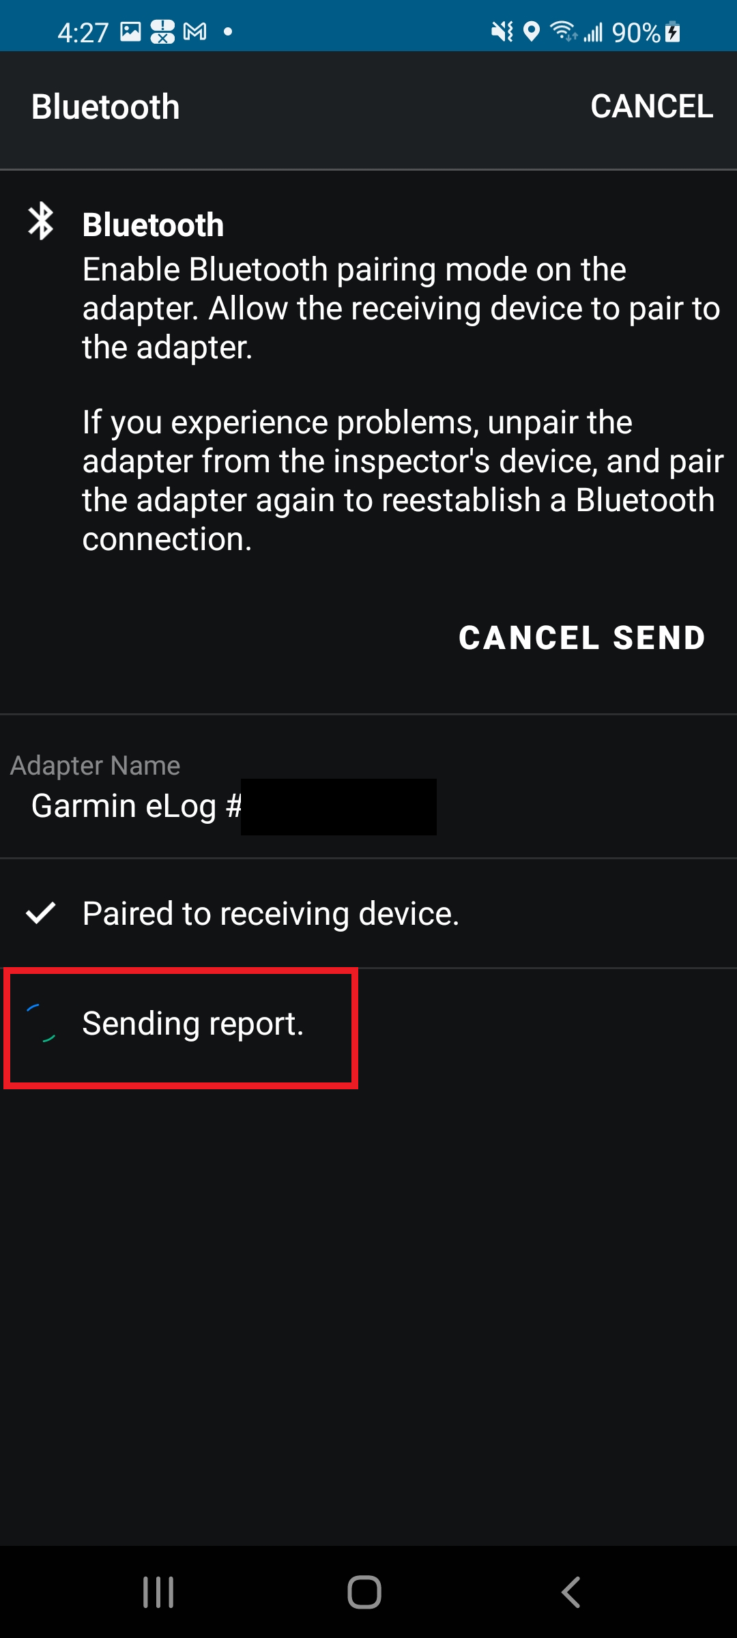Tap the Gmail notification icon in status bar

[195, 31]
